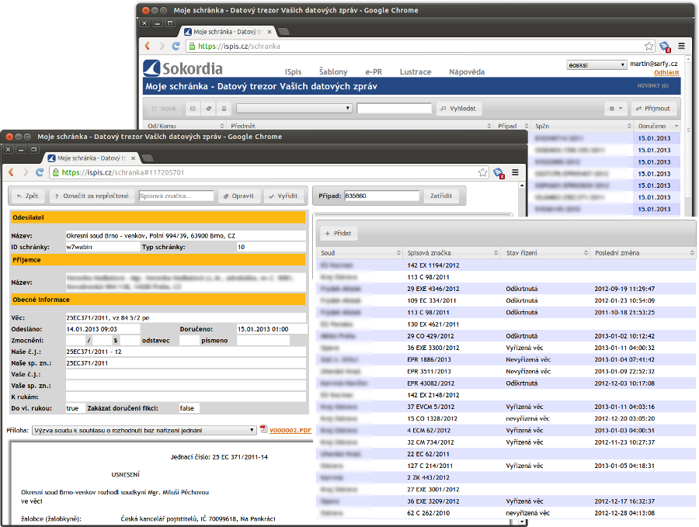Click the PDF icon beside V000002.PDF
This screenshot has width=699, height=527.
click(263, 429)
